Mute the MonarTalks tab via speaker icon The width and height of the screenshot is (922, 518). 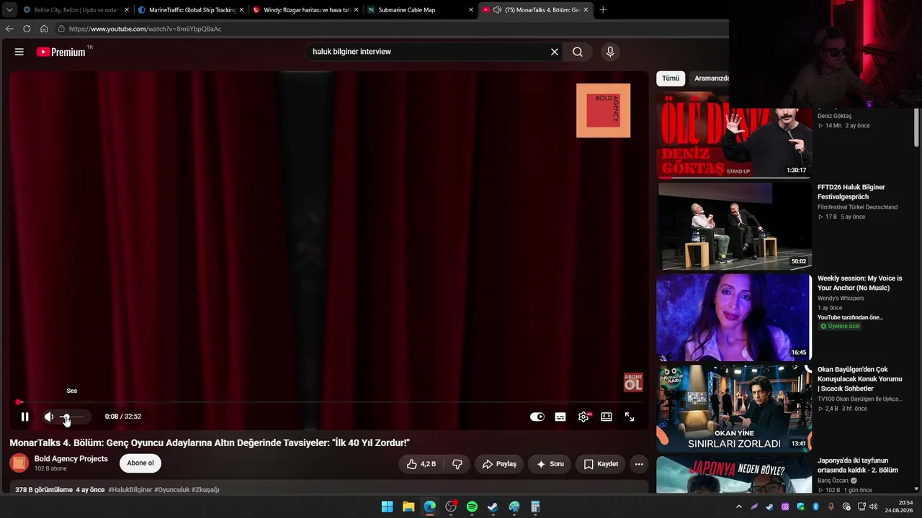[497, 10]
